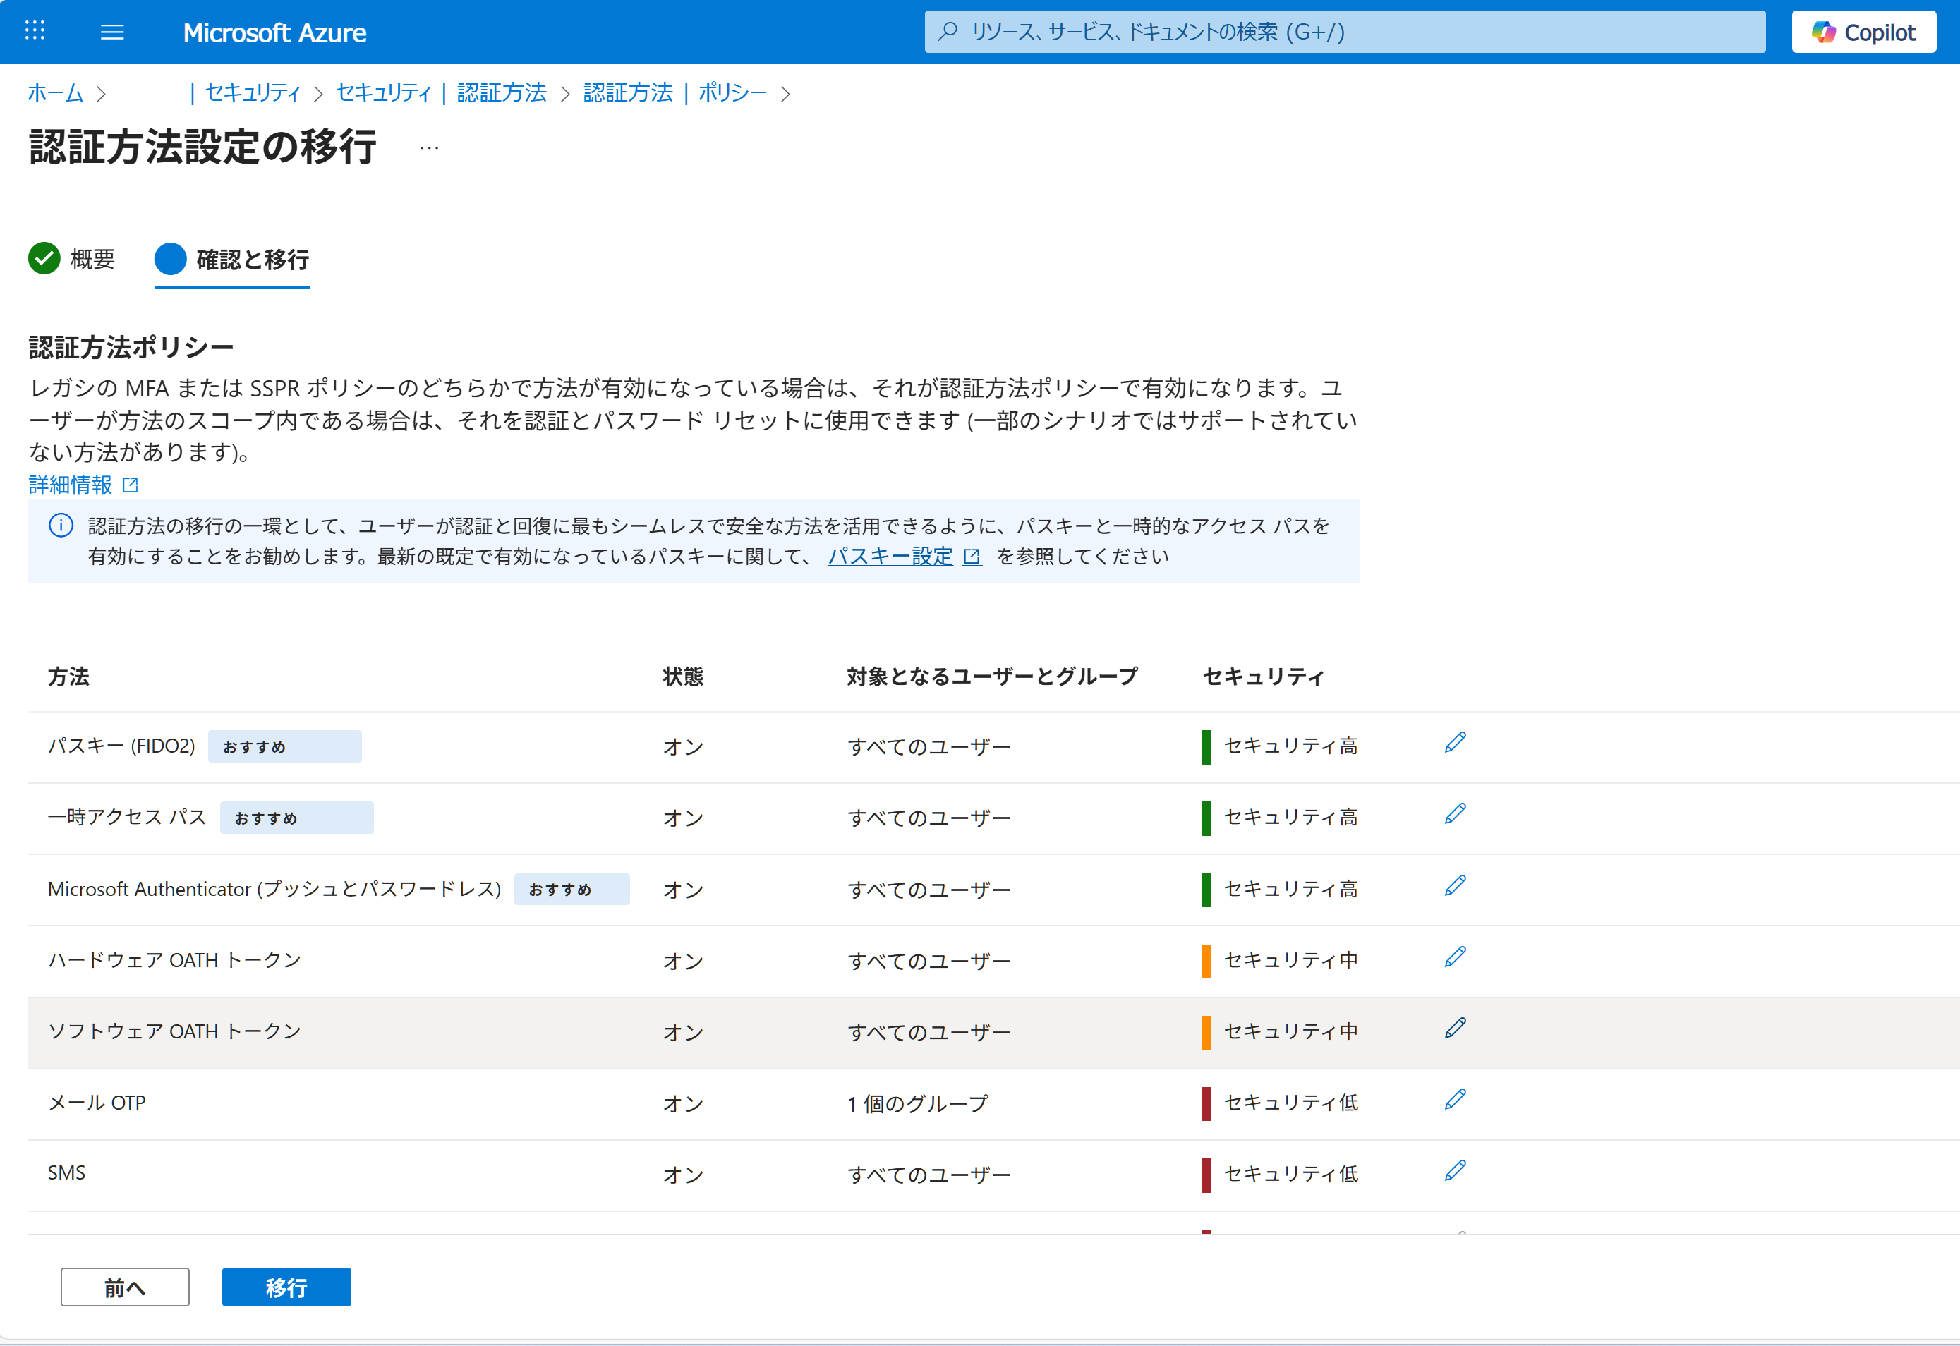Viewport: 1960px width, 1346px height.
Task: Click the 移行 button
Action: pos(286,1287)
